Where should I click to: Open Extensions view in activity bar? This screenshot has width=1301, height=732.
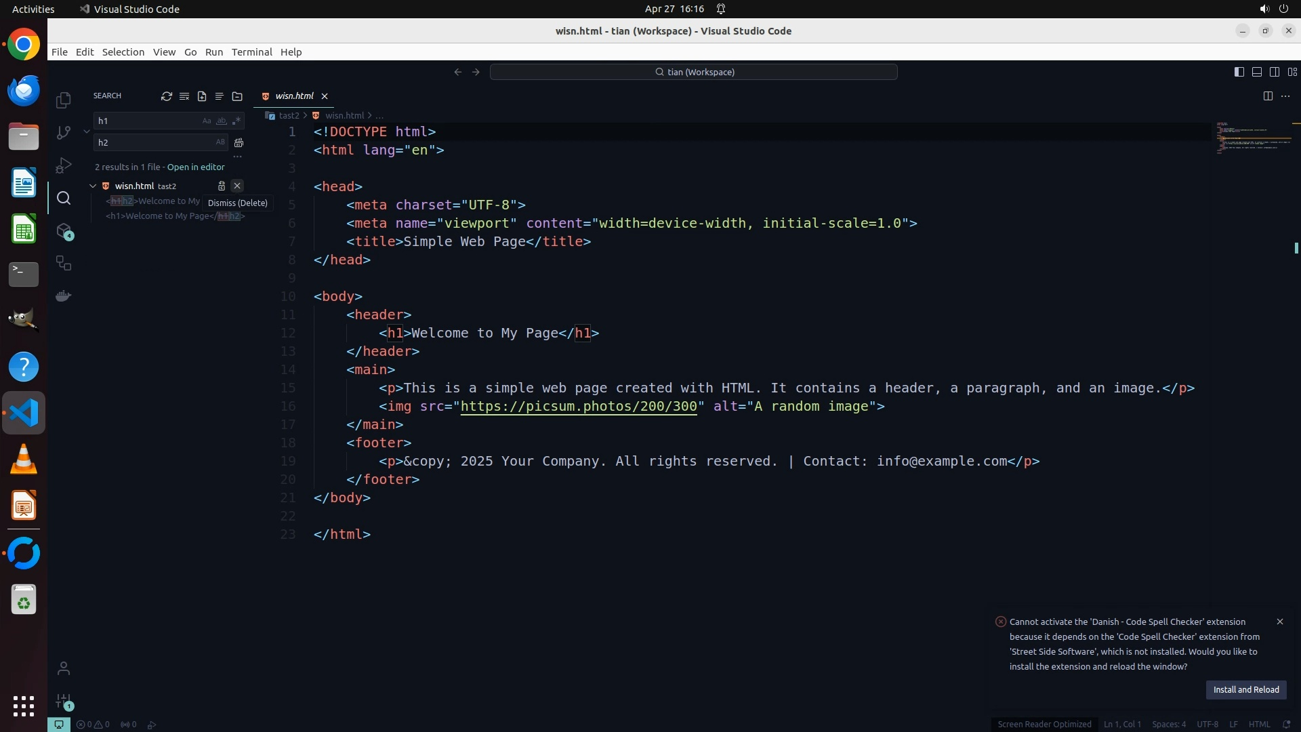click(64, 231)
